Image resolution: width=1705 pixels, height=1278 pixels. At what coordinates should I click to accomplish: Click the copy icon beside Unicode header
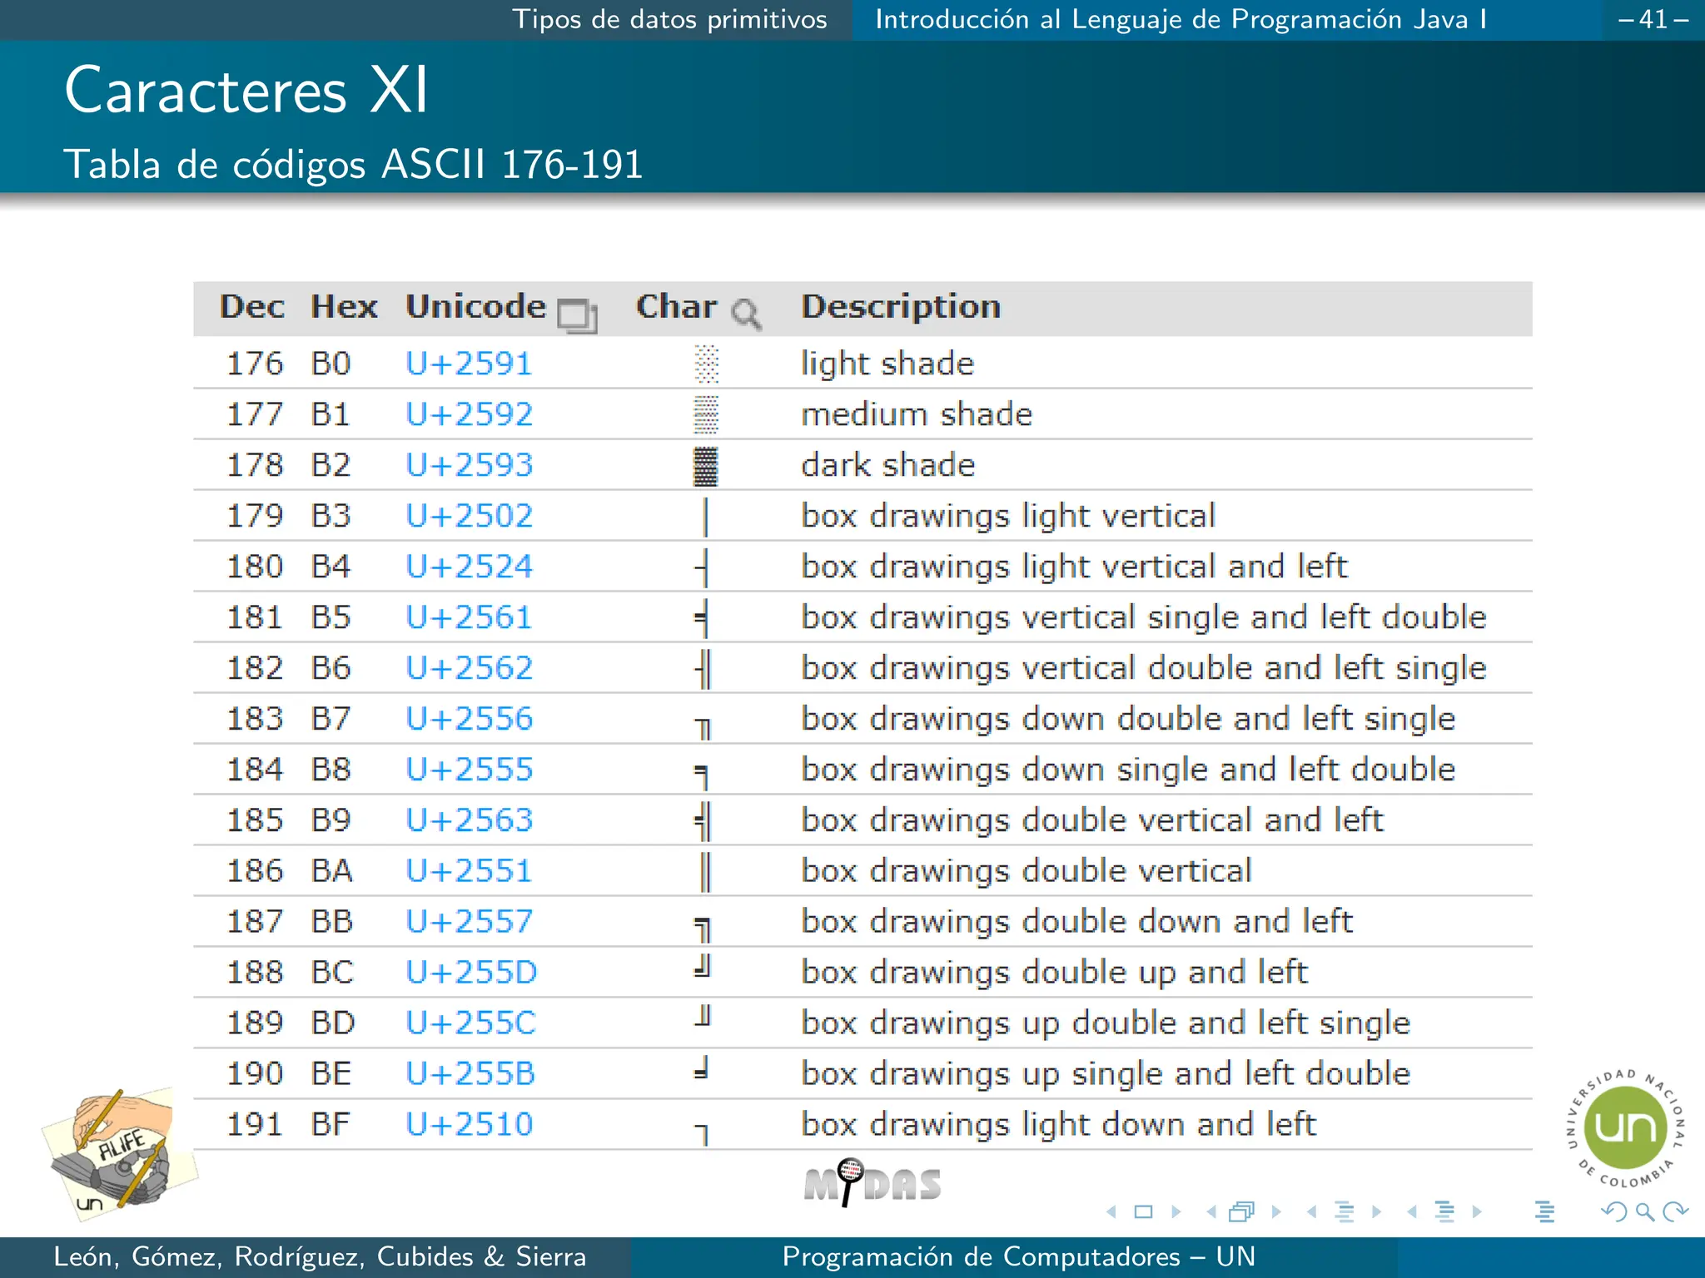coord(577,316)
